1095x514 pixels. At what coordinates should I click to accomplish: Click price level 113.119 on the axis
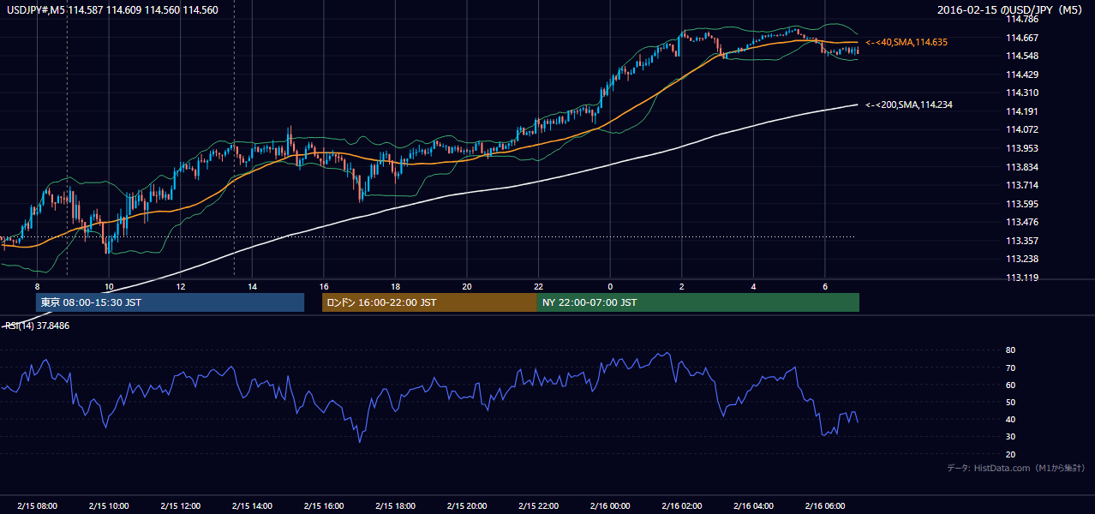(1021, 278)
